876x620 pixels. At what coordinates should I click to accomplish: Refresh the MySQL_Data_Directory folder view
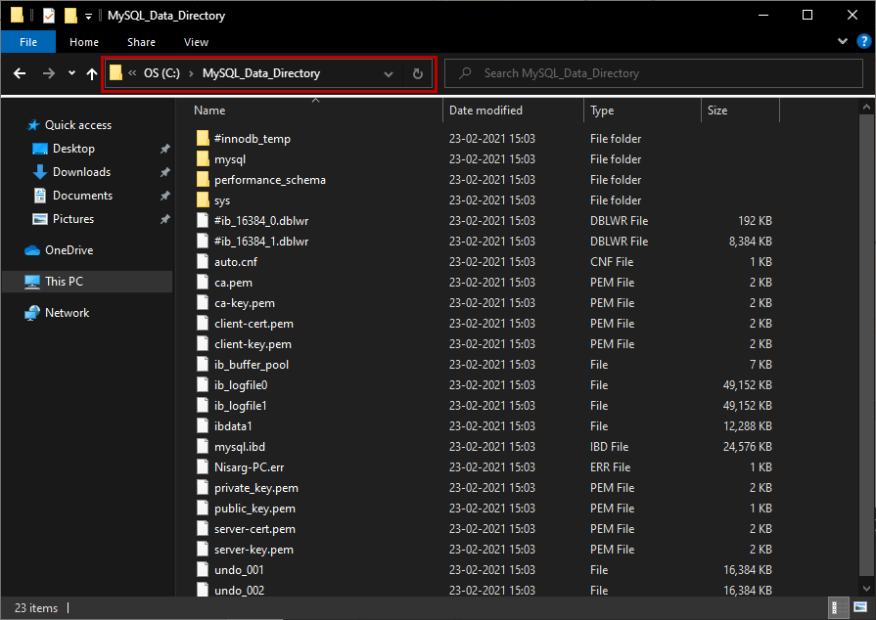point(418,73)
